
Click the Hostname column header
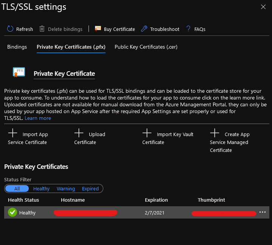point(73,200)
